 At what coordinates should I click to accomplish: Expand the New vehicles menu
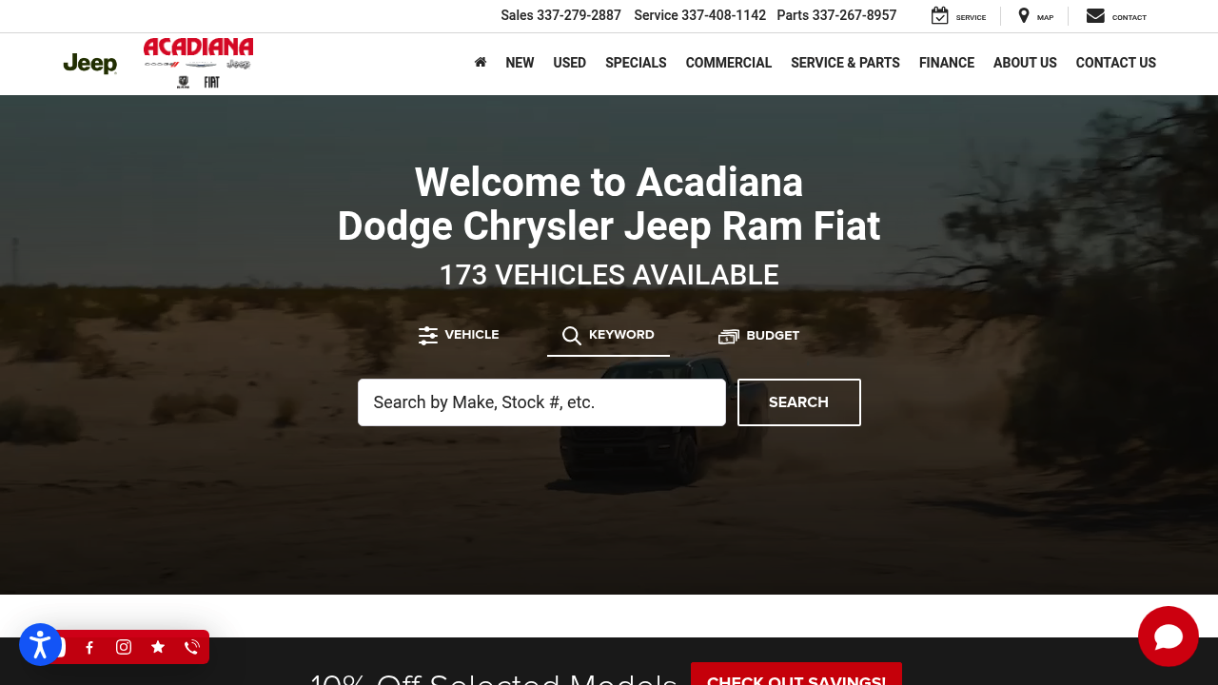coord(520,63)
